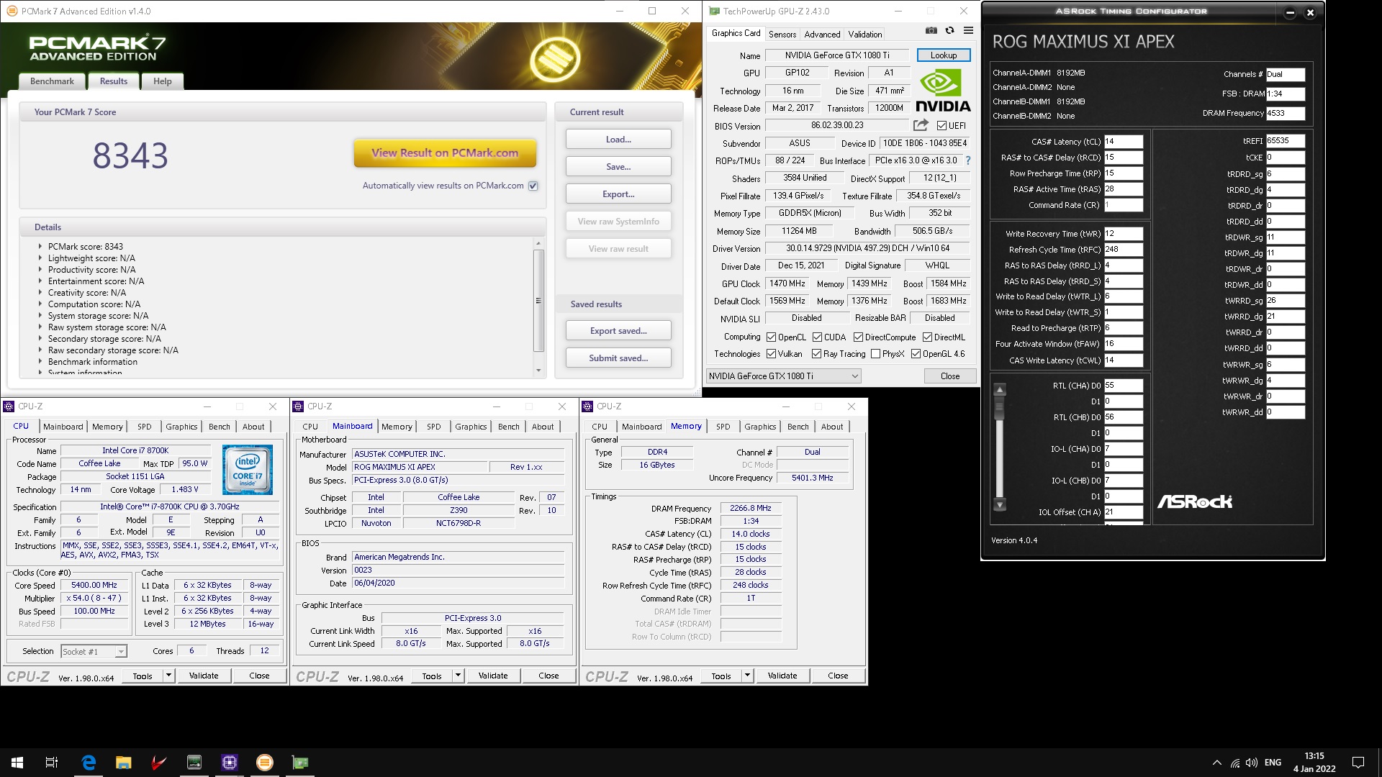The height and width of the screenshot is (777, 1382).
Task: Click red checkmark taskbar app icon
Action: click(159, 763)
